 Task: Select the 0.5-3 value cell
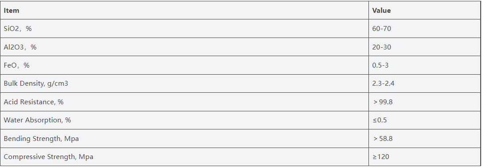coord(425,65)
